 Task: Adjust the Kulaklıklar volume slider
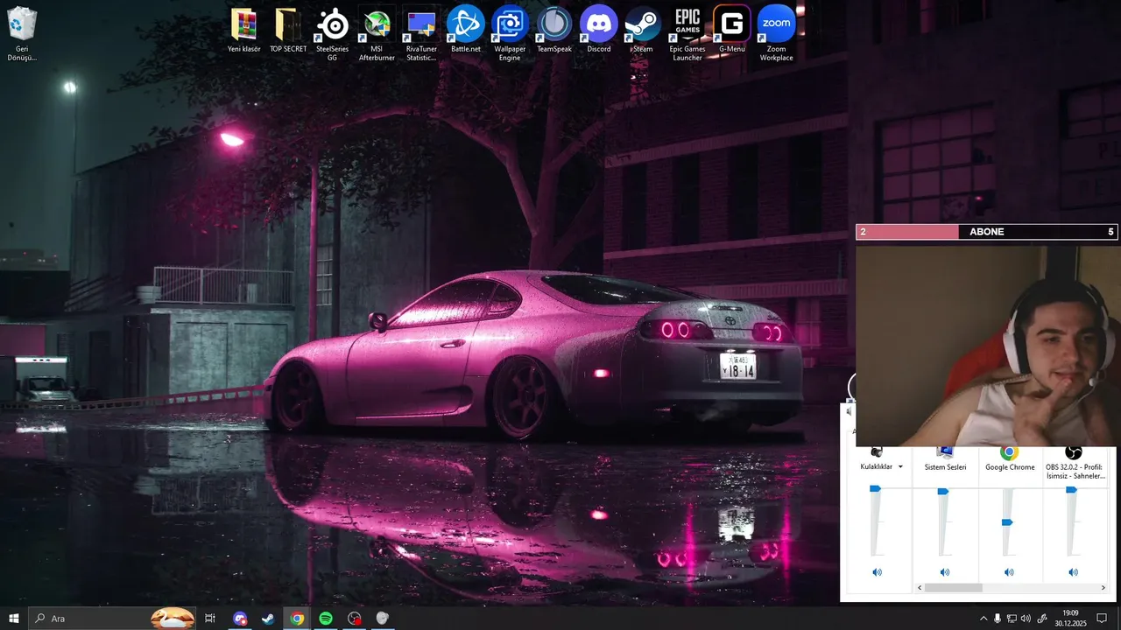[x=875, y=489]
